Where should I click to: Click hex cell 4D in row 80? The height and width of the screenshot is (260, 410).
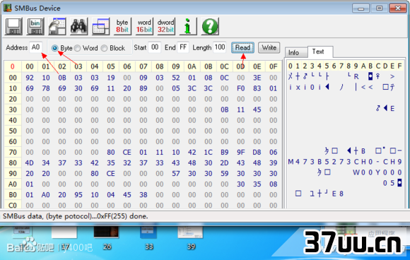click(30, 162)
